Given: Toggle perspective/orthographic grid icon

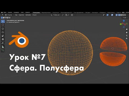Looking at the screenshot, I should point(127,38).
